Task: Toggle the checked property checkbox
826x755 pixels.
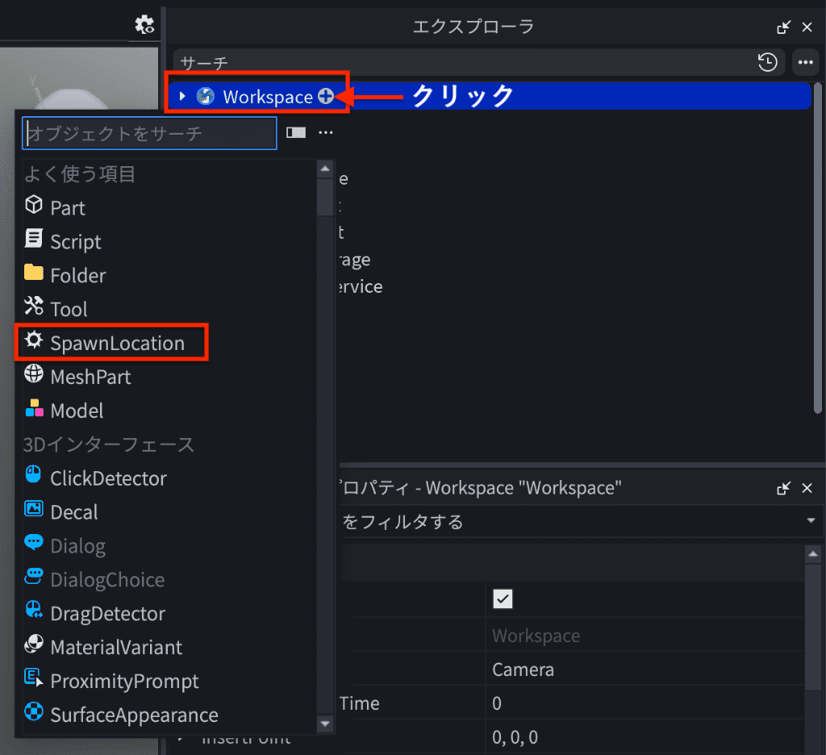Action: (x=503, y=599)
